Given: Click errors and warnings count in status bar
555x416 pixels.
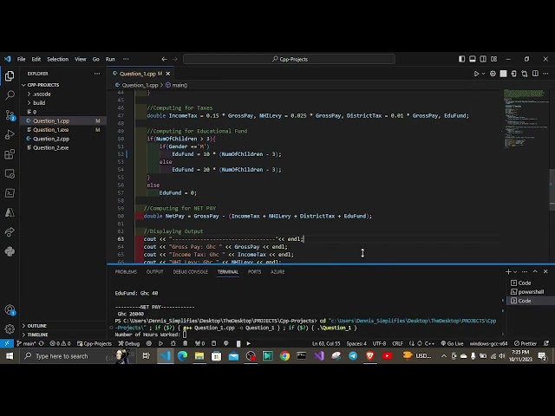Looking at the screenshot, I should [60, 343].
